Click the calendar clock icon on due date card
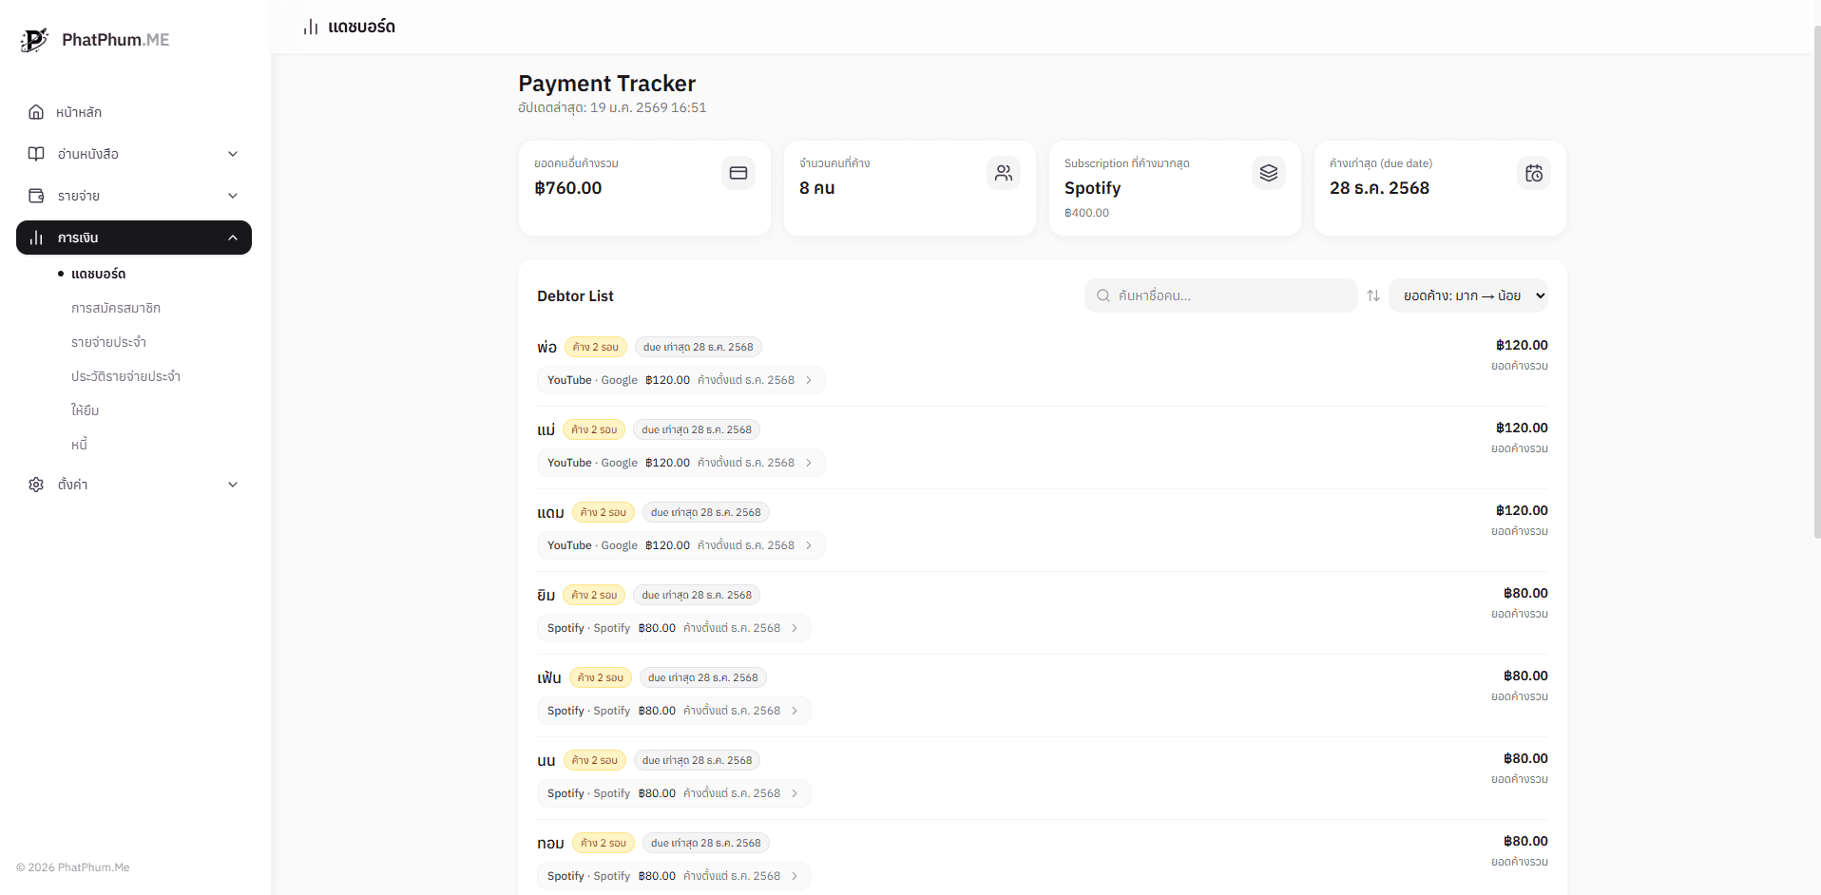 (1534, 173)
